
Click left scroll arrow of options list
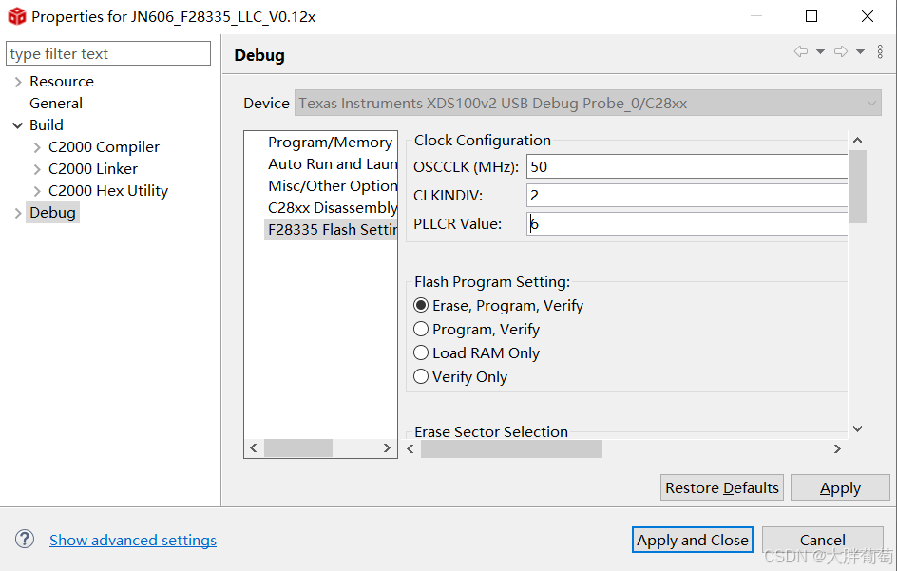pyautogui.click(x=254, y=448)
